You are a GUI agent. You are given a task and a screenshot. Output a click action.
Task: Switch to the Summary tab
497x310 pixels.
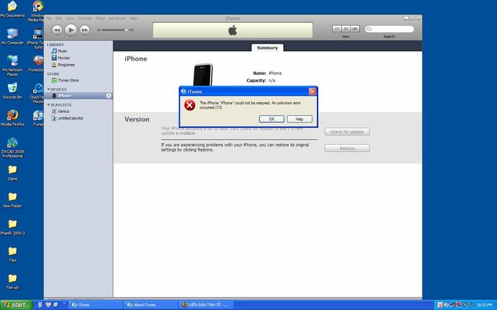click(267, 48)
